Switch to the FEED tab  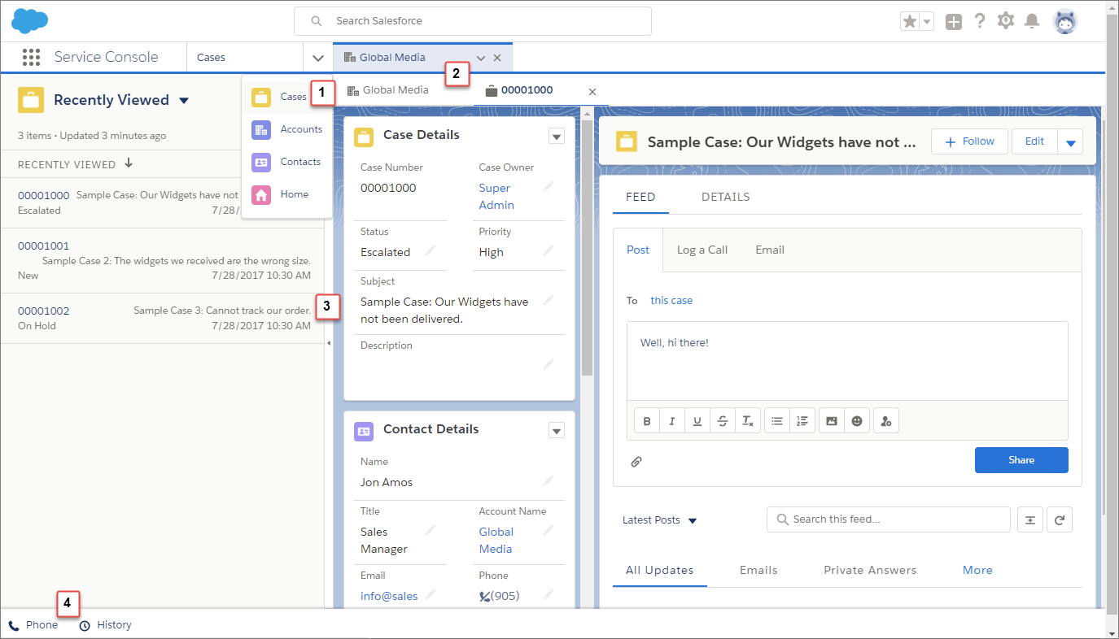pos(640,197)
